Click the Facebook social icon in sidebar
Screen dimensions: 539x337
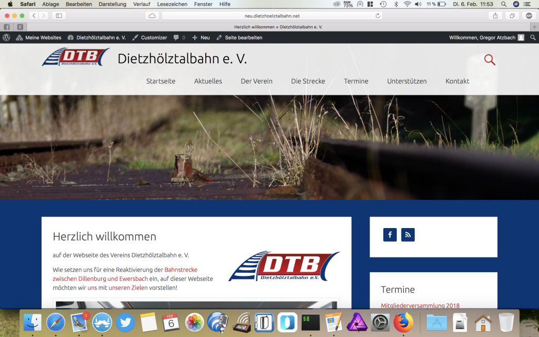coord(390,234)
